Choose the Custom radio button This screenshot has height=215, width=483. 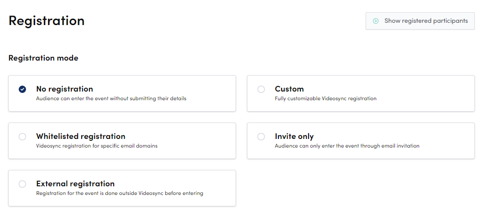pos(261,89)
